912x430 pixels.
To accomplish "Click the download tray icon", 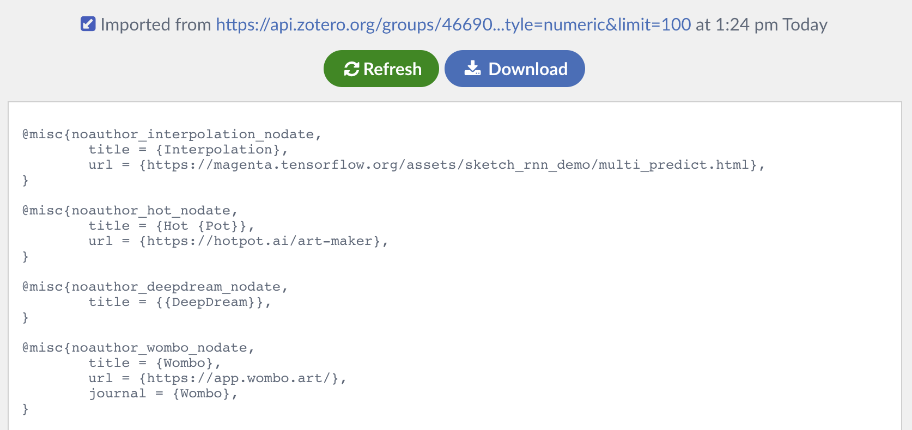I will coord(472,68).
